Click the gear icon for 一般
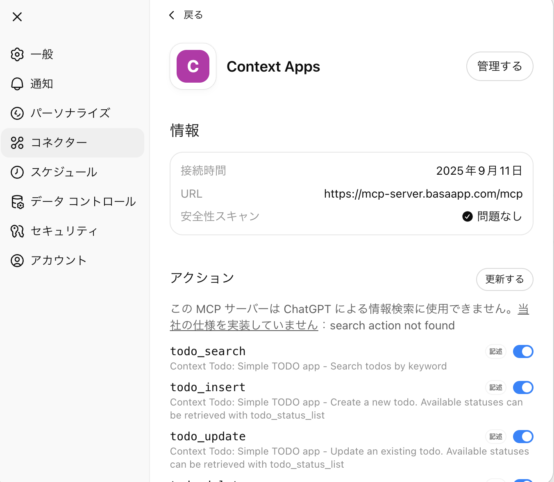 [x=17, y=54]
